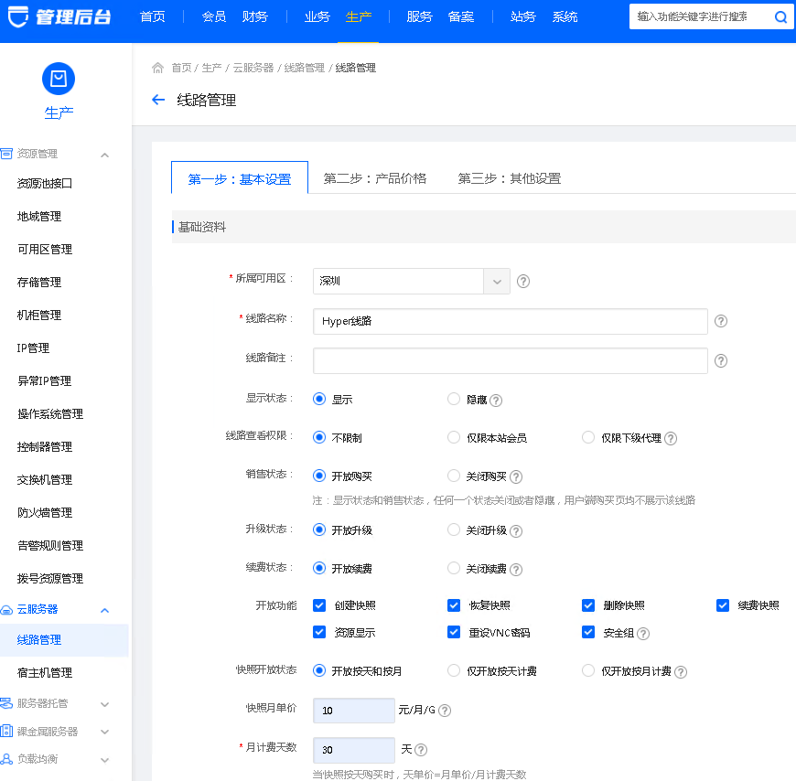Select the 隐藏 display status radio
Viewport: 796px width, 781px height.
pyautogui.click(x=453, y=399)
